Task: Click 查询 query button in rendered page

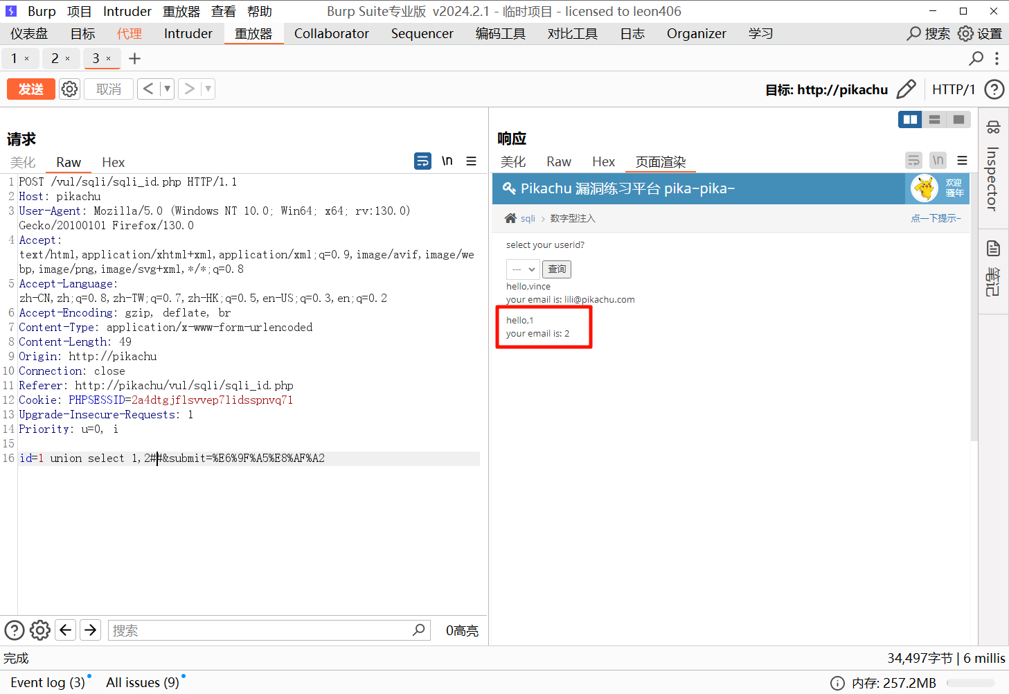Action: tap(557, 269)
